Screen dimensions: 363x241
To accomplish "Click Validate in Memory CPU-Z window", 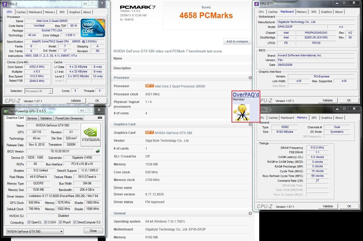I will (328, 206).
